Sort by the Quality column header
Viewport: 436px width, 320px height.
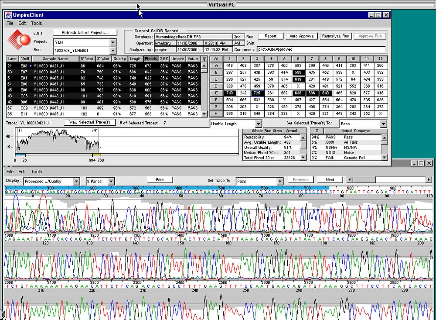coord(120,59)
